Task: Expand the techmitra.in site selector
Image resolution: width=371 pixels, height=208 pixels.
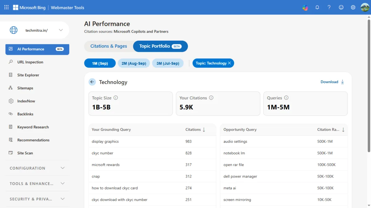Action: (x=61, y=30)
